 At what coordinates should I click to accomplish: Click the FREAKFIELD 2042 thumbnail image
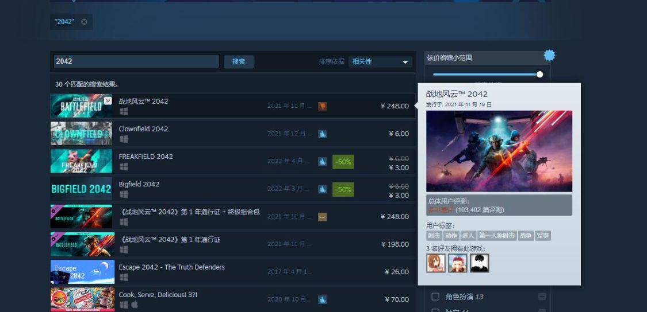[x=81, y=161]
